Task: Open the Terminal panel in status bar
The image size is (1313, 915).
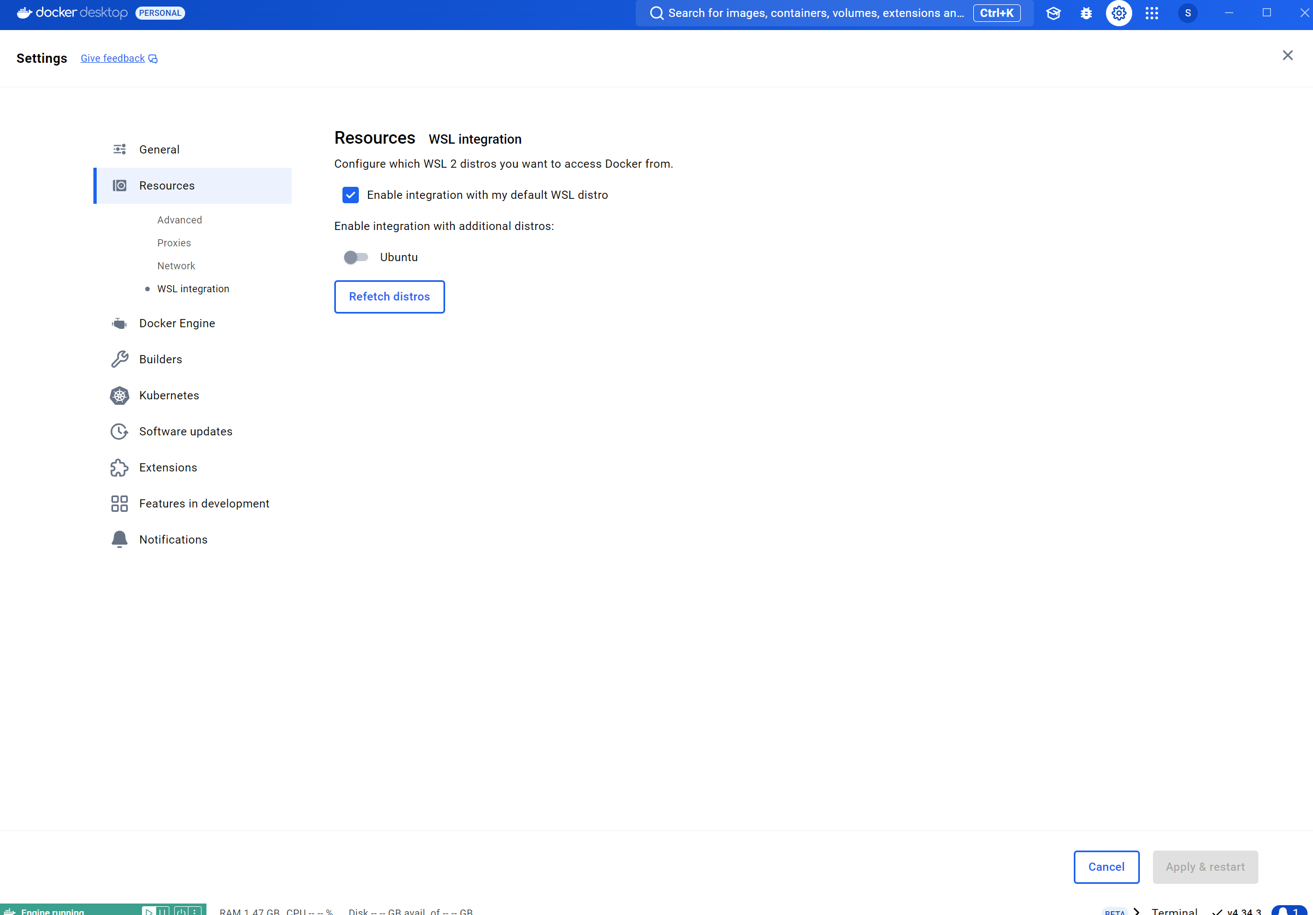Action: point(1174,911)
